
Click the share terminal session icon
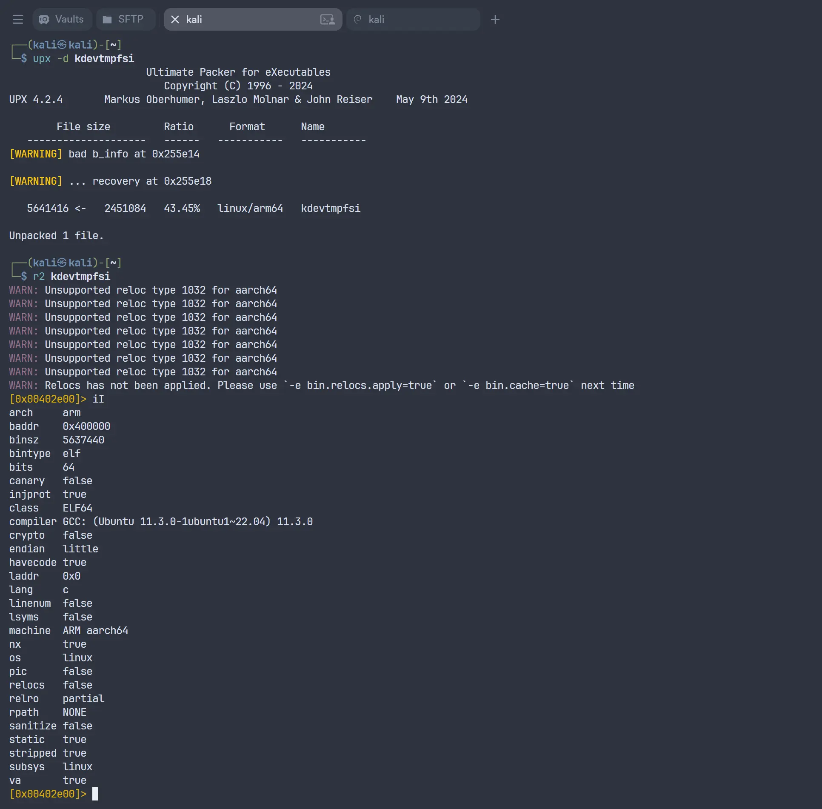click(327, 20)
